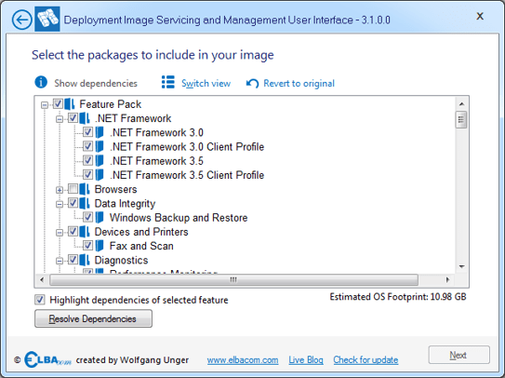Uncheck .NET Framework 3.5 Client Profile checkbox
Image resolution: width=505 pixels, height=378 pixels.
click(x=88, y=175)
